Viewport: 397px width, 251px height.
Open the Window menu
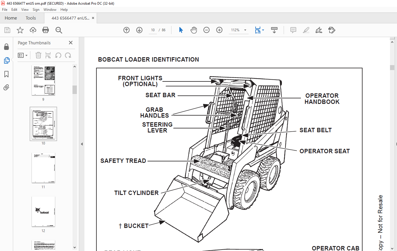tap(50, 10)
